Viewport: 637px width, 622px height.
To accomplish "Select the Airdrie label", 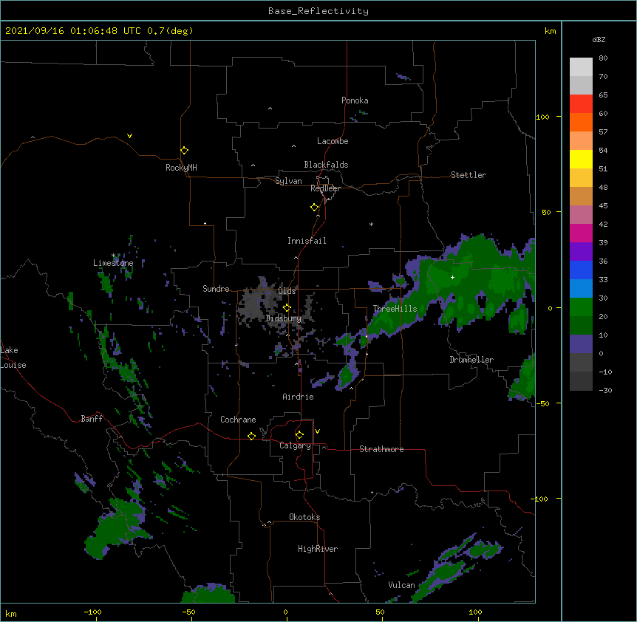I will [x=298, y=397].
